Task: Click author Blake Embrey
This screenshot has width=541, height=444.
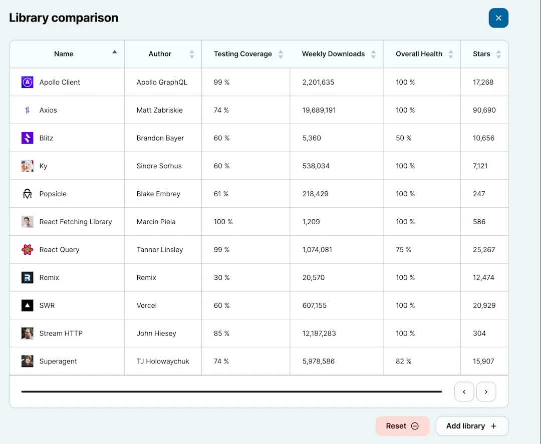Action: point(158,194)
